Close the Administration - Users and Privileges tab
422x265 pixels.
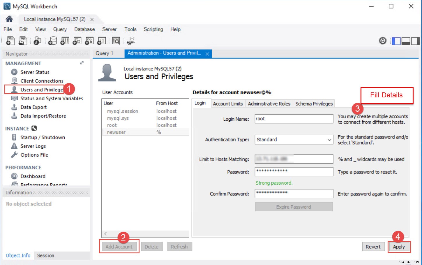[x=207, y=54]
